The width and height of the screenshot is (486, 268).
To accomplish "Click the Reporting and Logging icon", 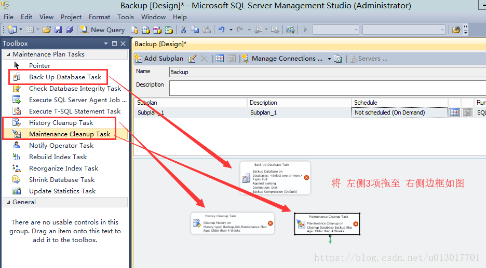I will point(337,59).
